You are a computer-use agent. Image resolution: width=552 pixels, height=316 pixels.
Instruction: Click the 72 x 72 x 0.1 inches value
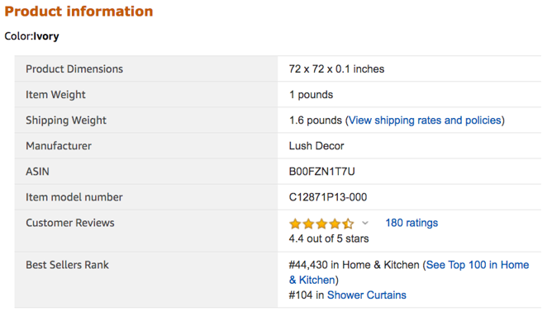(x=336, y=69)
